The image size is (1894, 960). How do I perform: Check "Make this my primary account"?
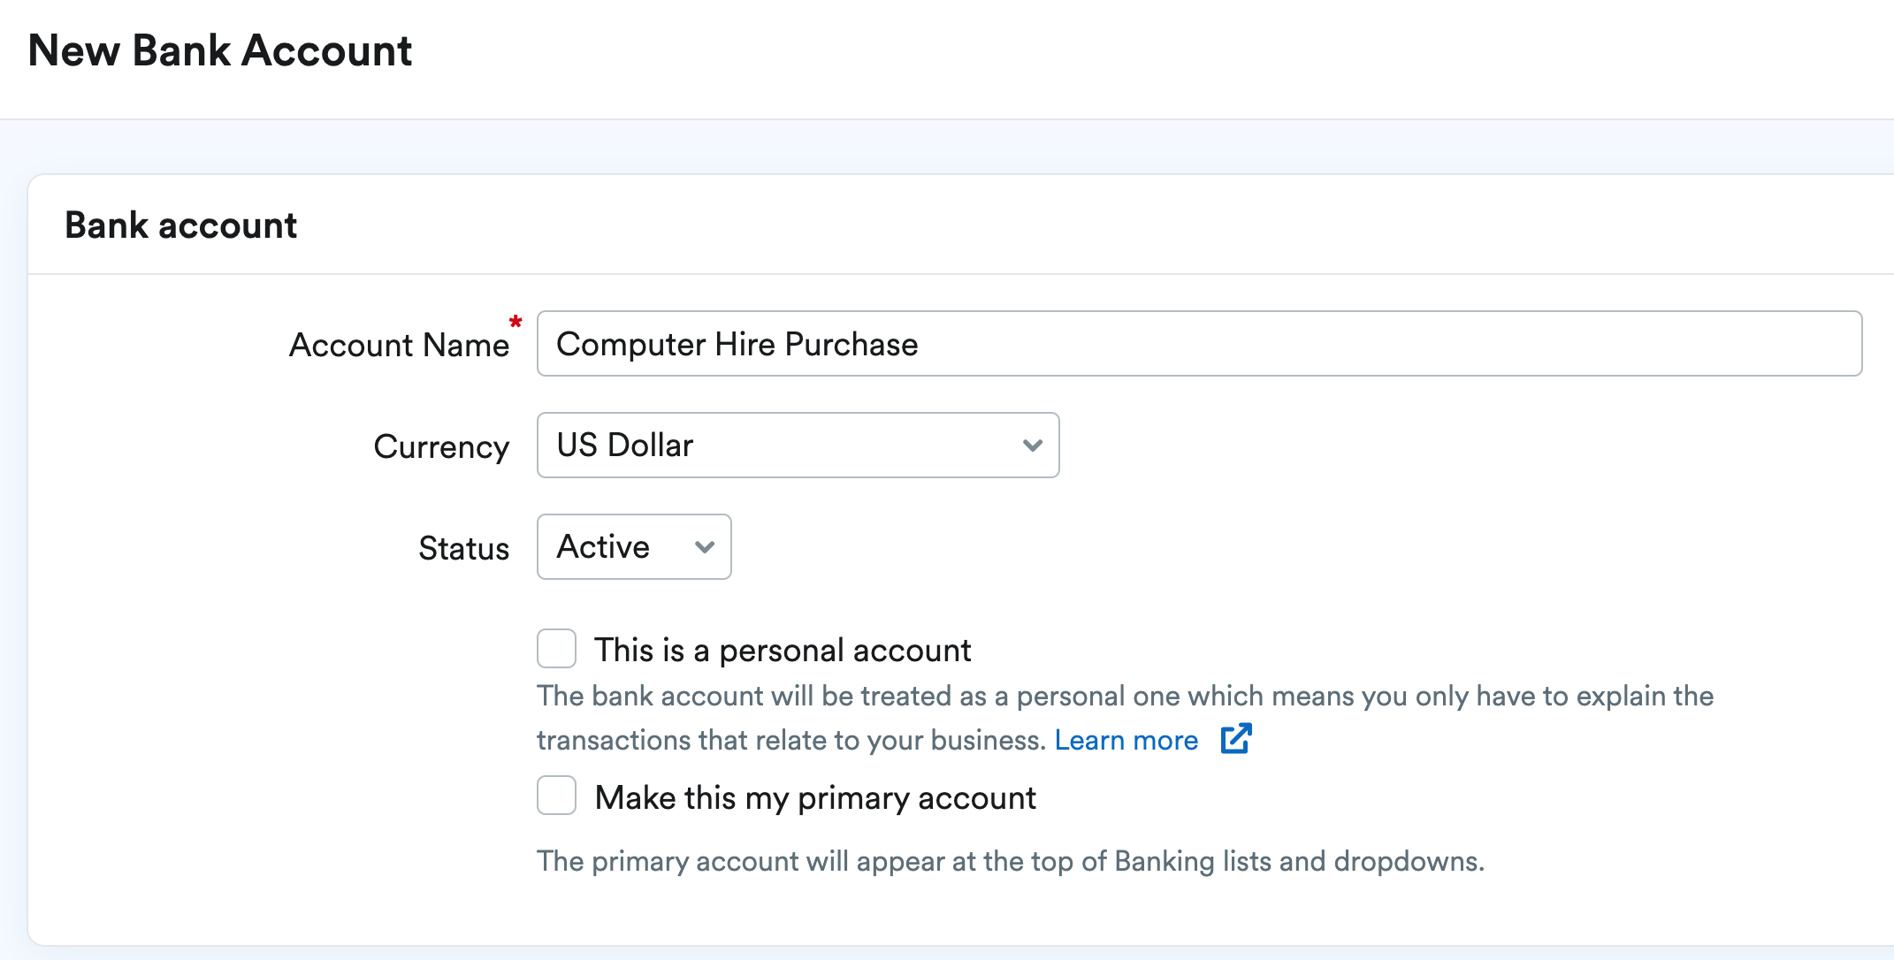tap(556, 796)
